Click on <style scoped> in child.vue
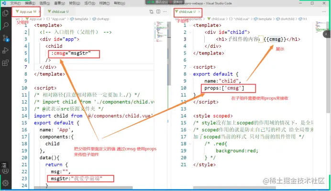 click(213, 116)
